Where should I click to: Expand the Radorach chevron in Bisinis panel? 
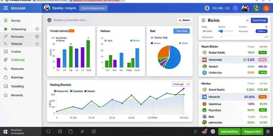click(x=266, y=37)
